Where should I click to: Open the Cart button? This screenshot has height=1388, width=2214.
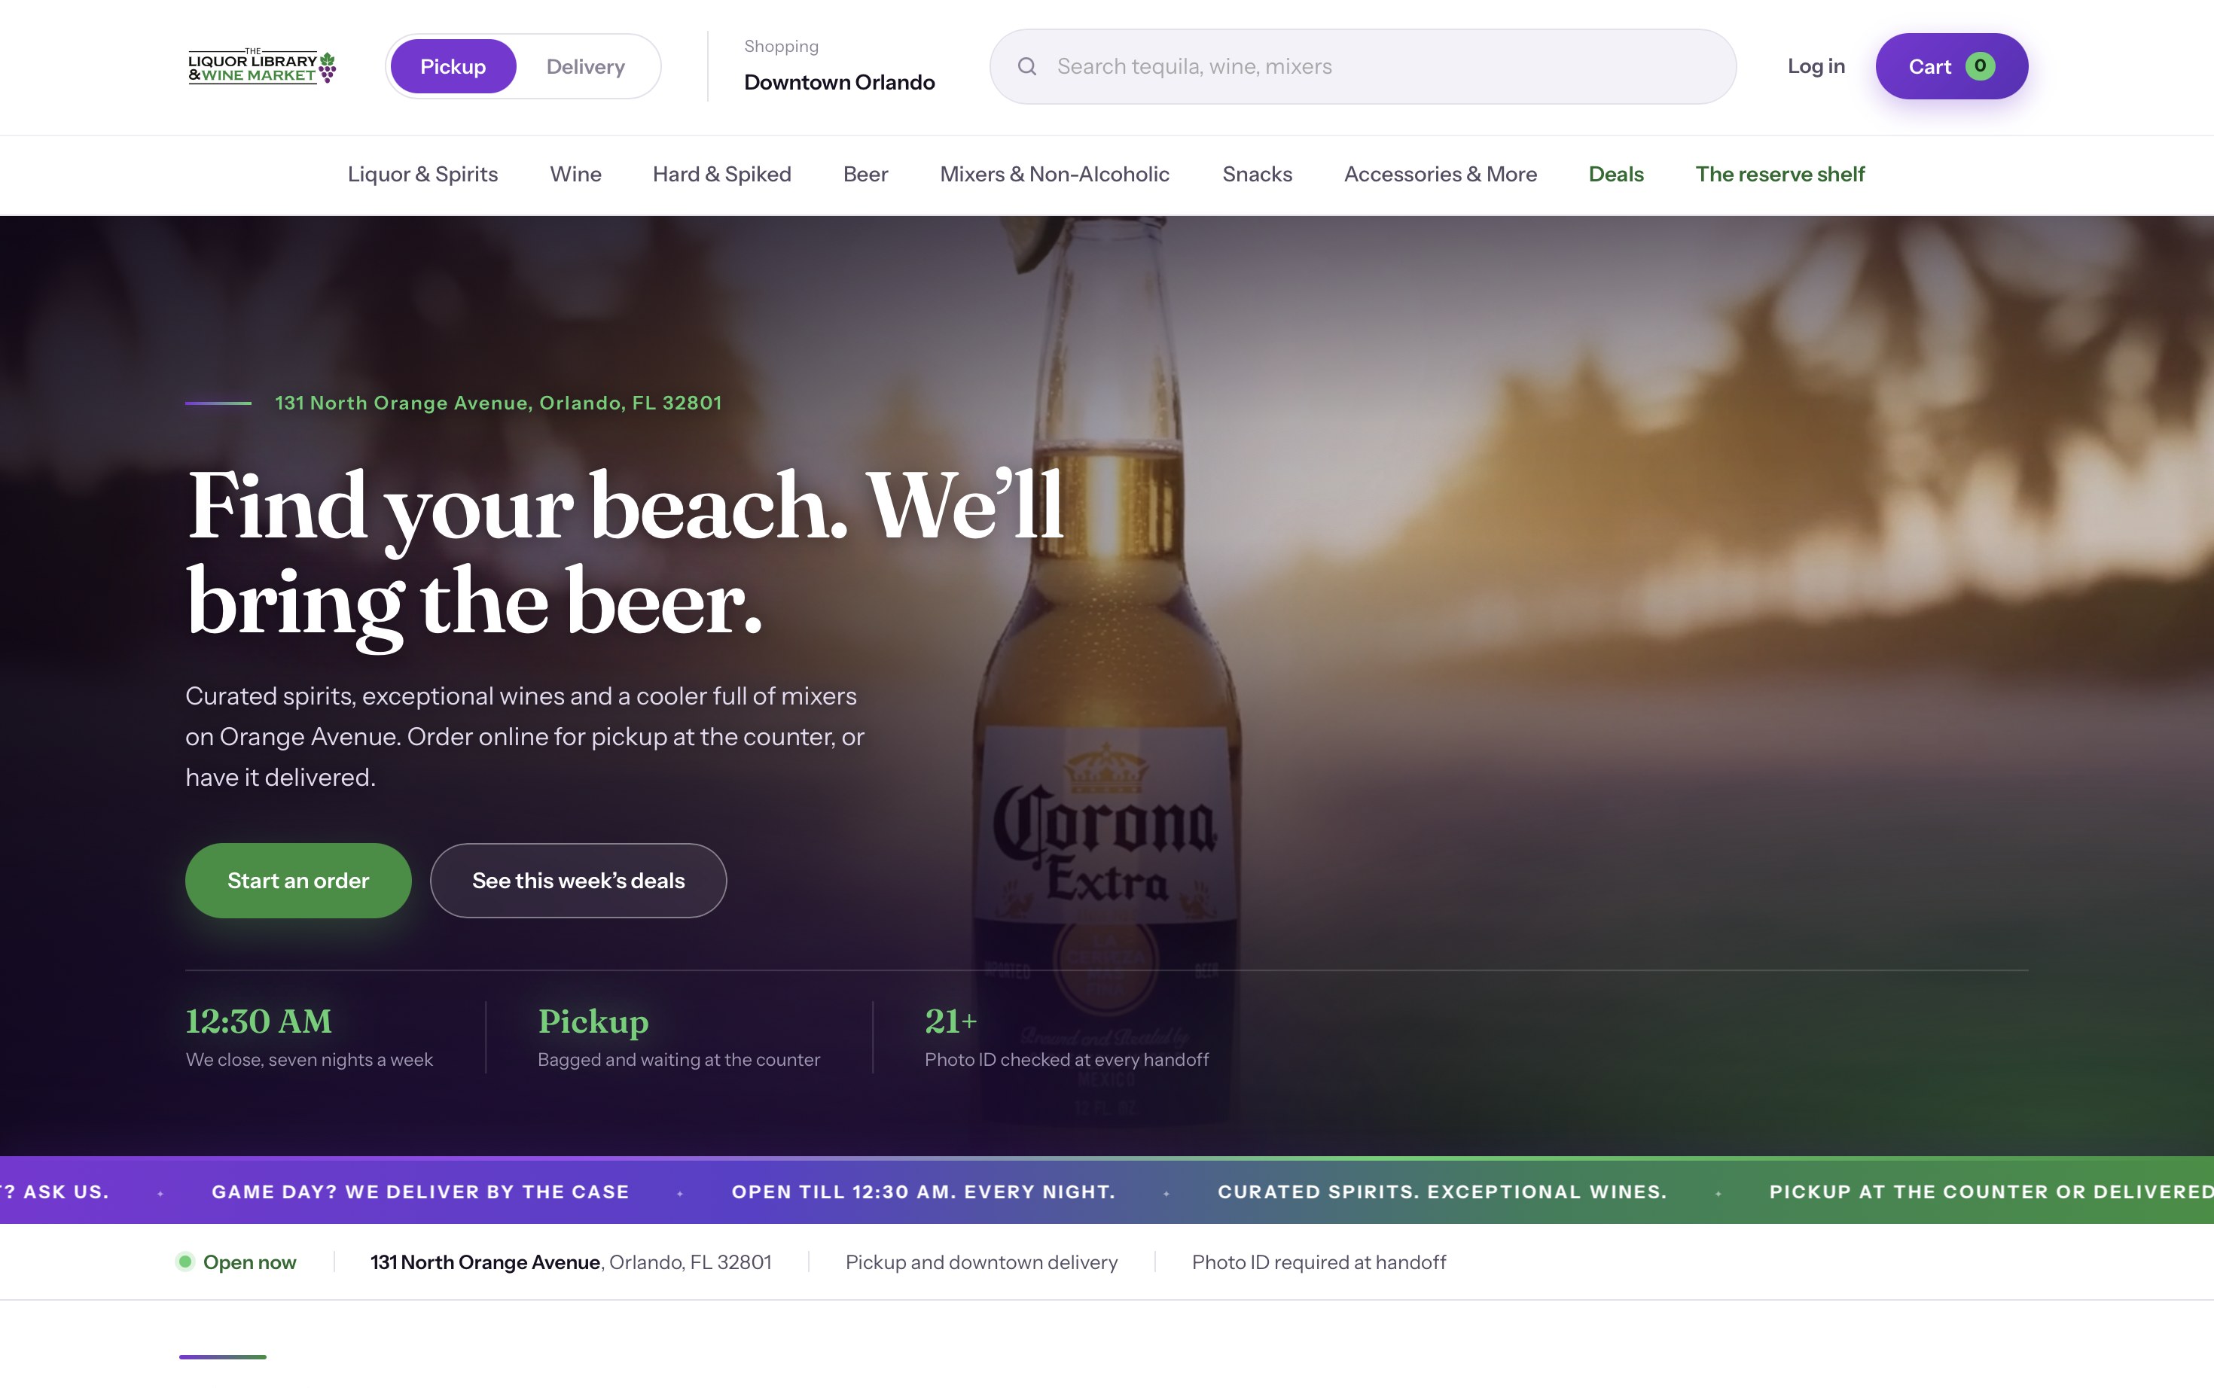(1951, 66)
